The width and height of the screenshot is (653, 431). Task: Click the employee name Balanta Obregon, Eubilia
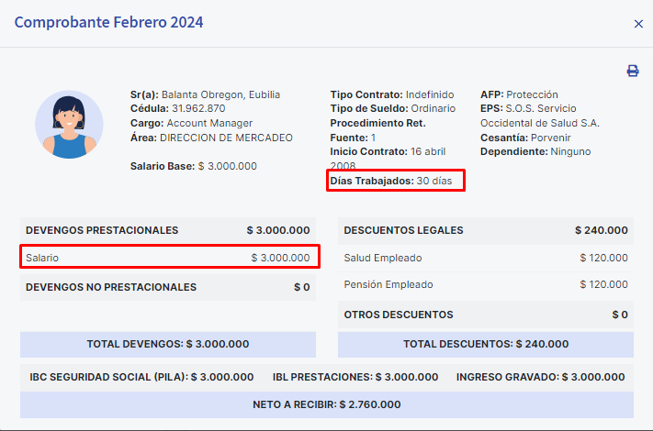pyautogui.click(x=220, y=94)
